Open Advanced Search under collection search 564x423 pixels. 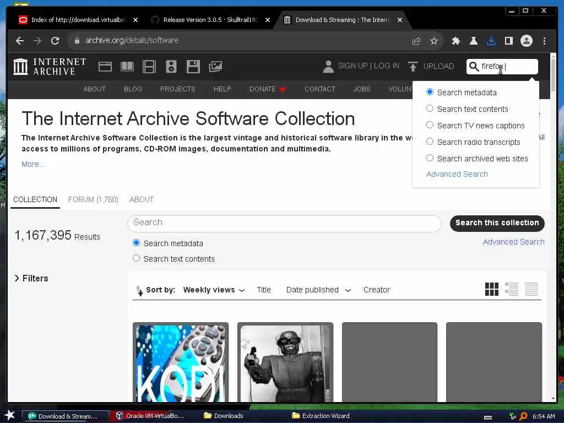[x=513, y=242]
